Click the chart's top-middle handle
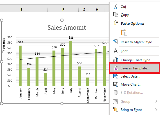Image resolution: width=160 pixels, height=115 pixels. point(62,20)
